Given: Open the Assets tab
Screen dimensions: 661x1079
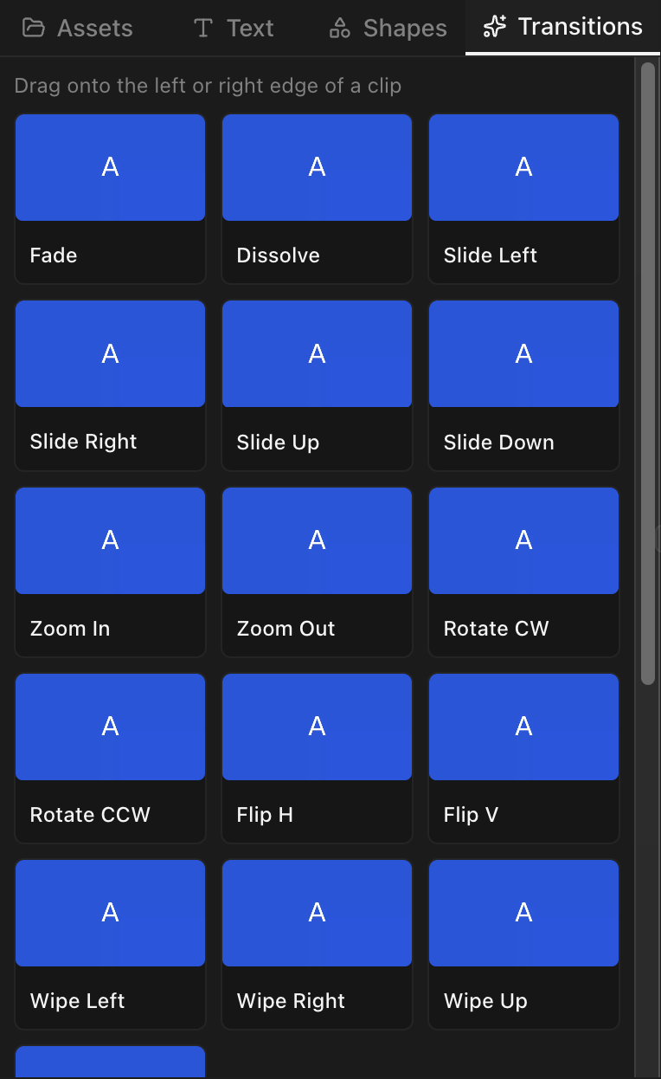Looking at the screenshot, I should tap(78, 28).
